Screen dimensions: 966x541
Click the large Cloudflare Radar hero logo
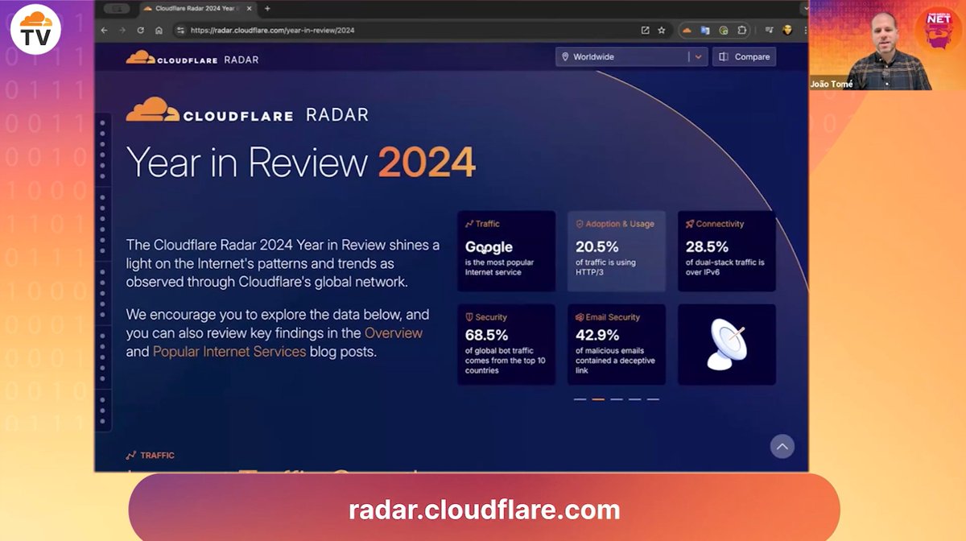(247, 110)
